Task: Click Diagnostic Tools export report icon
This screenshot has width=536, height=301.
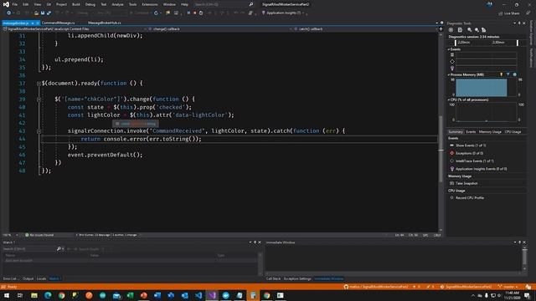Action: [x=460, y=30]
